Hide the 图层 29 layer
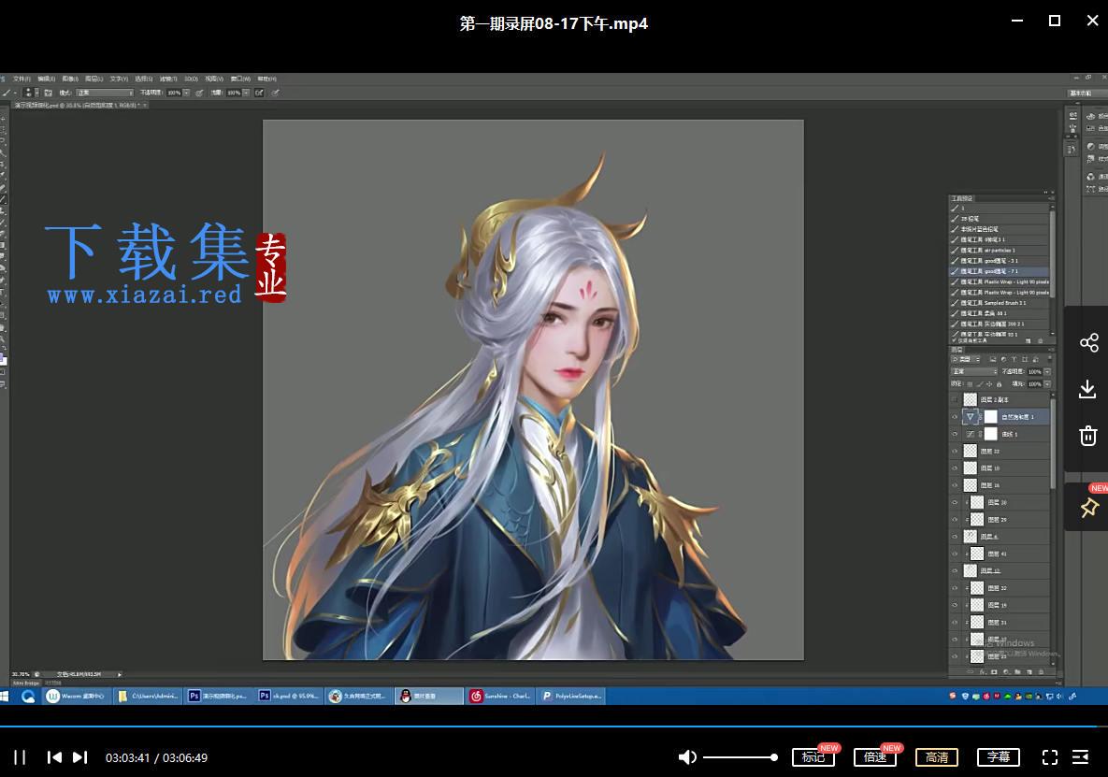 (956, 520)
